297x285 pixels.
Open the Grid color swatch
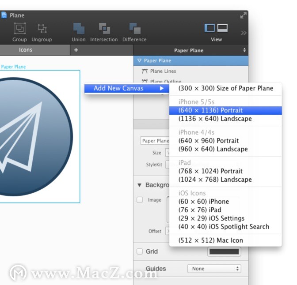coord(224,252)
